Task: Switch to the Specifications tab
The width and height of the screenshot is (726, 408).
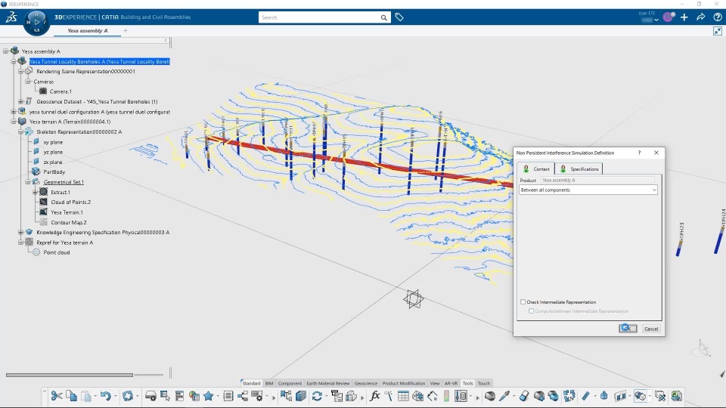Action: [x=579, y=168]
